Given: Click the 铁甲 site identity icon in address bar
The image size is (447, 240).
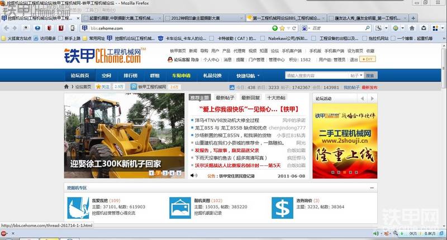Looking at the screenshot, I should pos(85,28).
